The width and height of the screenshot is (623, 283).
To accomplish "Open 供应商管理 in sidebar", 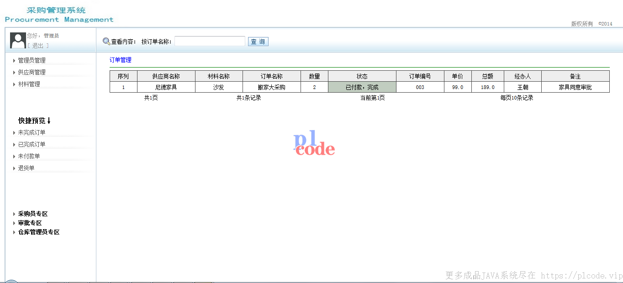I will tap(32, 72).
